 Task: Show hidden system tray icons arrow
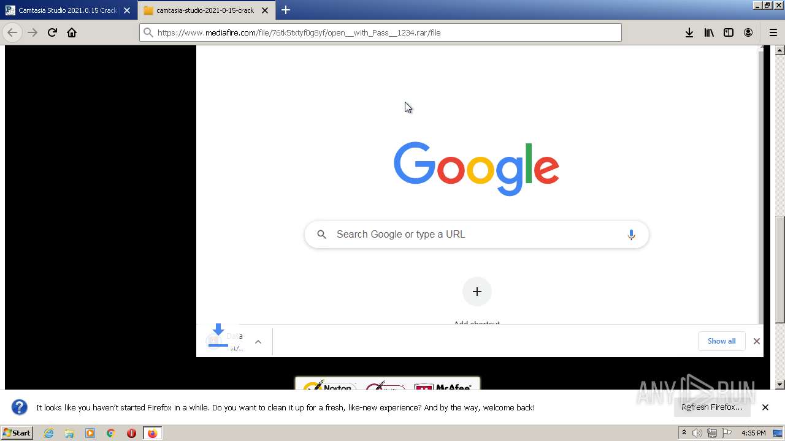tap(684, 433)
